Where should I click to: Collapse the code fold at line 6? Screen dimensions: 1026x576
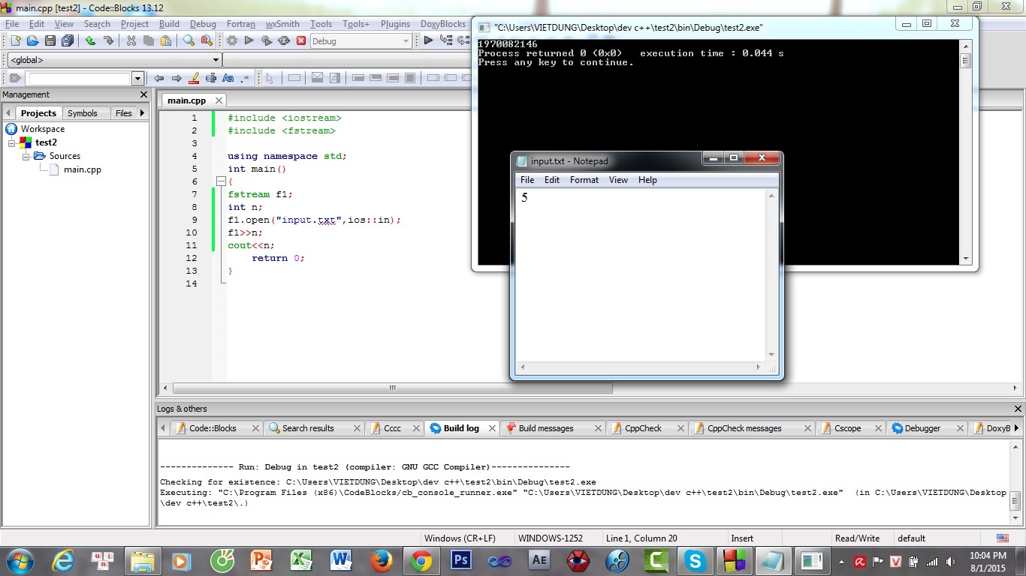[220, 181]
